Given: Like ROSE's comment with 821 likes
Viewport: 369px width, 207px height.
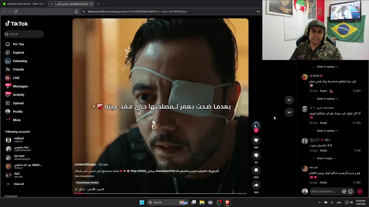Looking at the screenshot, I should click(354, 91).
